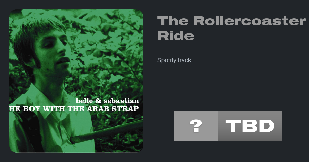The height and width of the screenshot is (162, 309).
Task: Click the wooden pole on the album art
Action: pyautogui.click(x=108, y=131)
